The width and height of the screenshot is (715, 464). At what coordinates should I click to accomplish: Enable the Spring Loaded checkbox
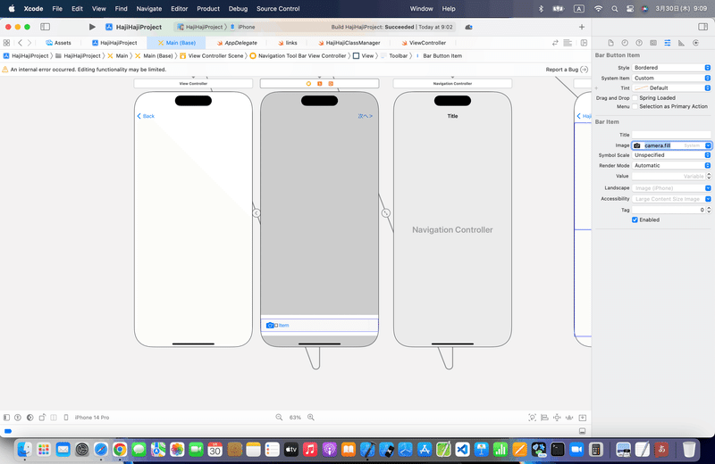click(635, 98)
